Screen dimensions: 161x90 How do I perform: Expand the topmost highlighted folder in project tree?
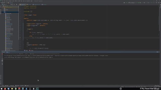tap(3, 7)
